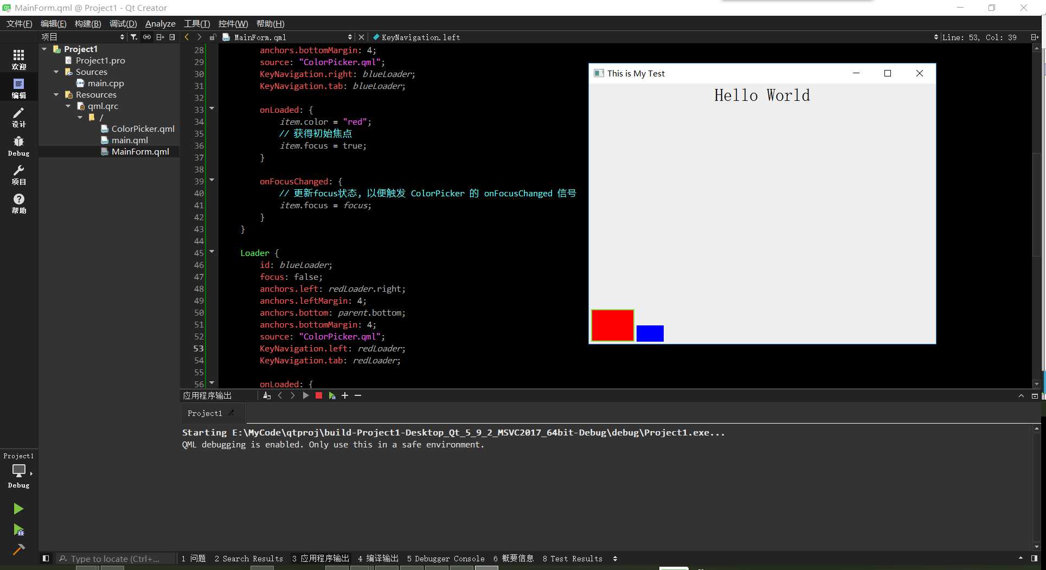Go to previous item in output pane

pyautogui.click(x=280, y=395)
